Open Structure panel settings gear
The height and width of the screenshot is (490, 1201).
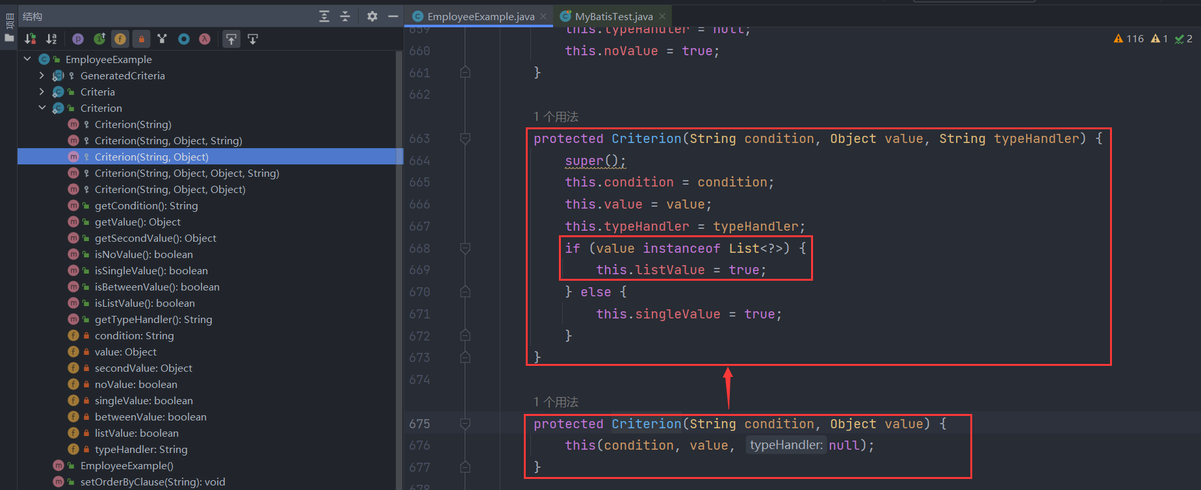pos(372,16)
